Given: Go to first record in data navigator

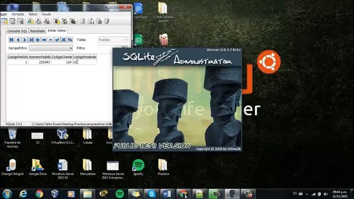Looking at the screenshot, I should coord(12,40).
